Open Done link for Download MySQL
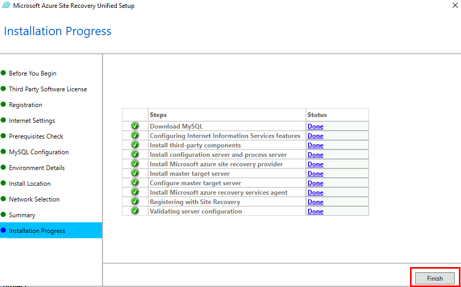 (315, 126)
